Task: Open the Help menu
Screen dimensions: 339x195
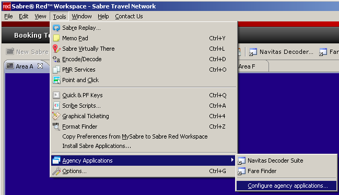Action: (103, 16)
